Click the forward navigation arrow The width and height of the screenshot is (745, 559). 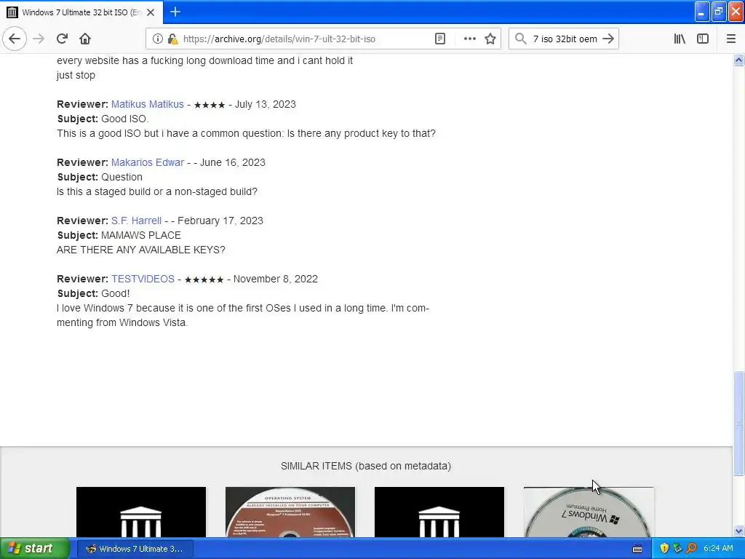coord(39,39)
